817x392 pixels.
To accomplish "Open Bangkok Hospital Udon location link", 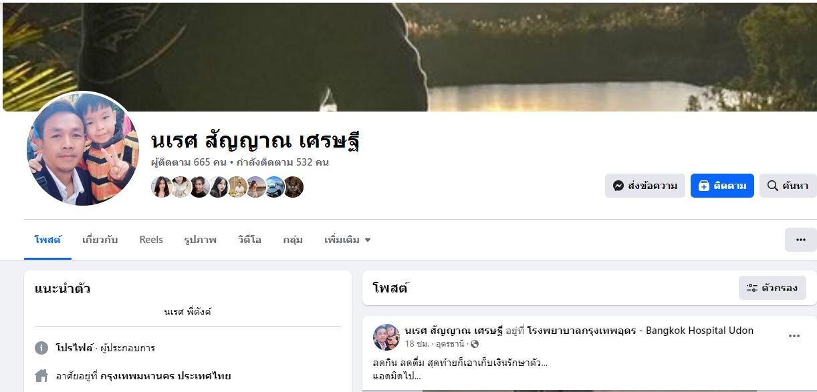I will click(x=640, y=331).
